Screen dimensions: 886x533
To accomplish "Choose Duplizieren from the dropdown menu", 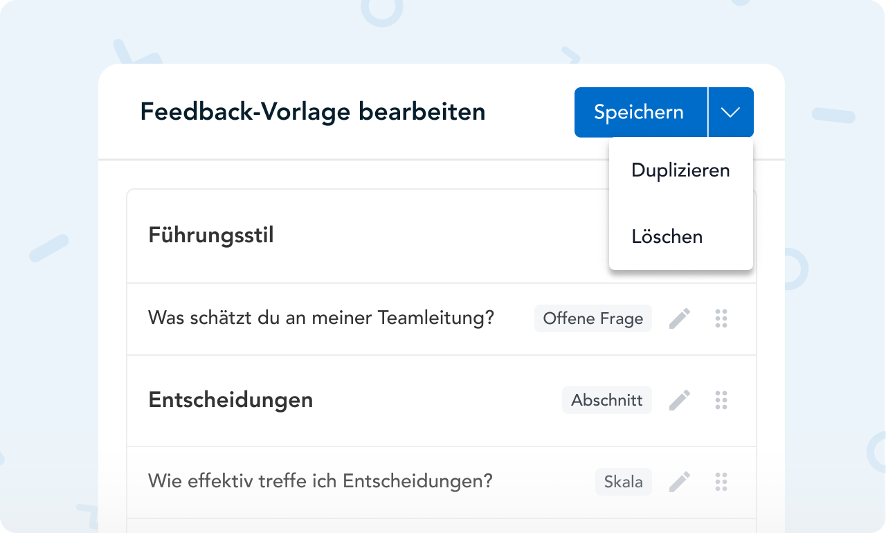I will click(x=680, y=170).
